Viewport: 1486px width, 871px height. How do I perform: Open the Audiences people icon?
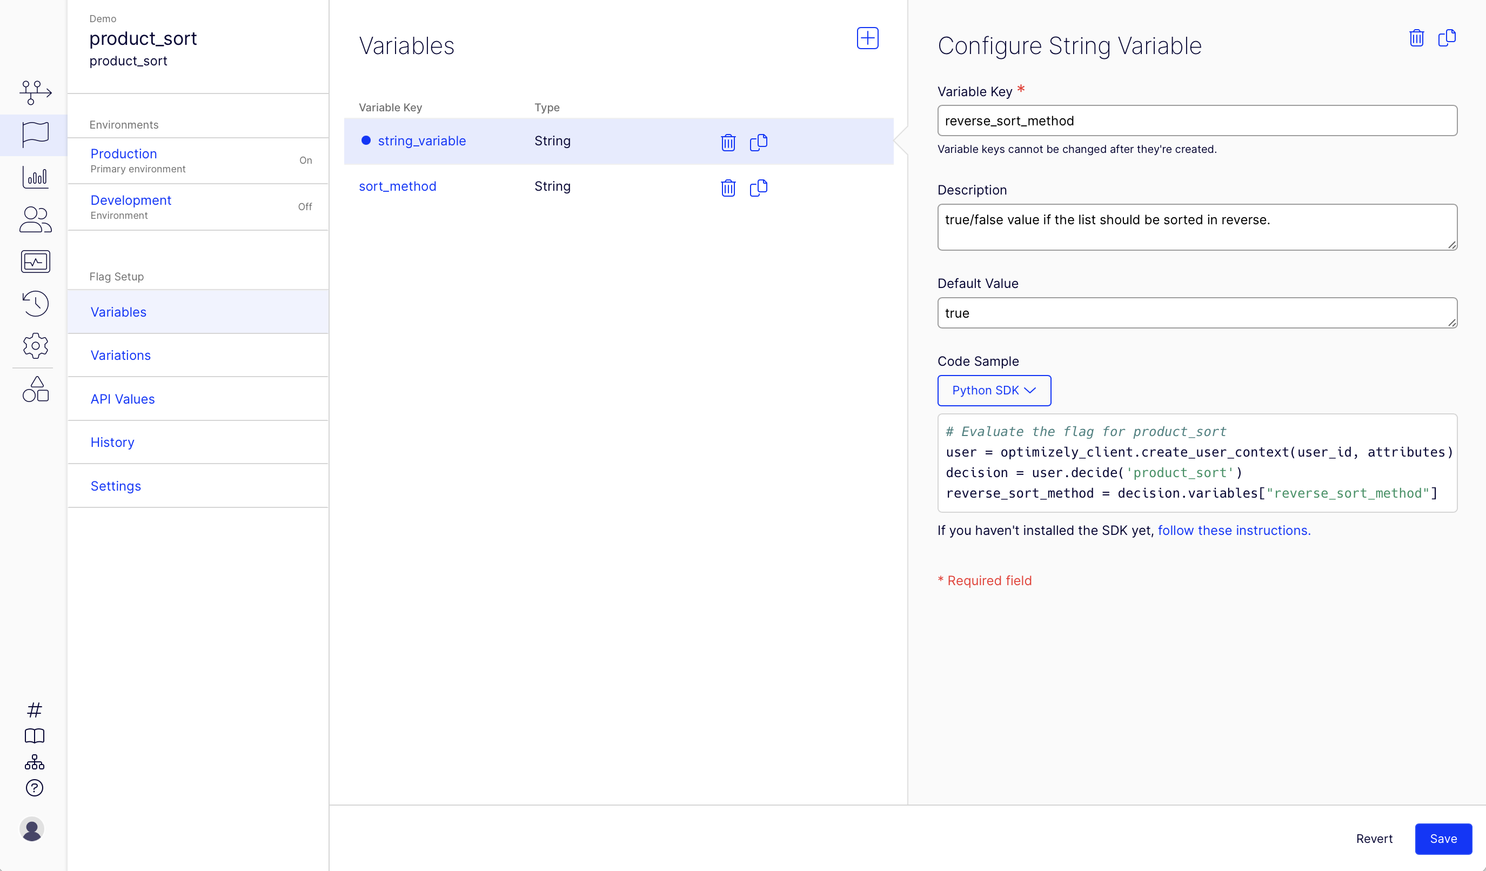tap(35, 219)
